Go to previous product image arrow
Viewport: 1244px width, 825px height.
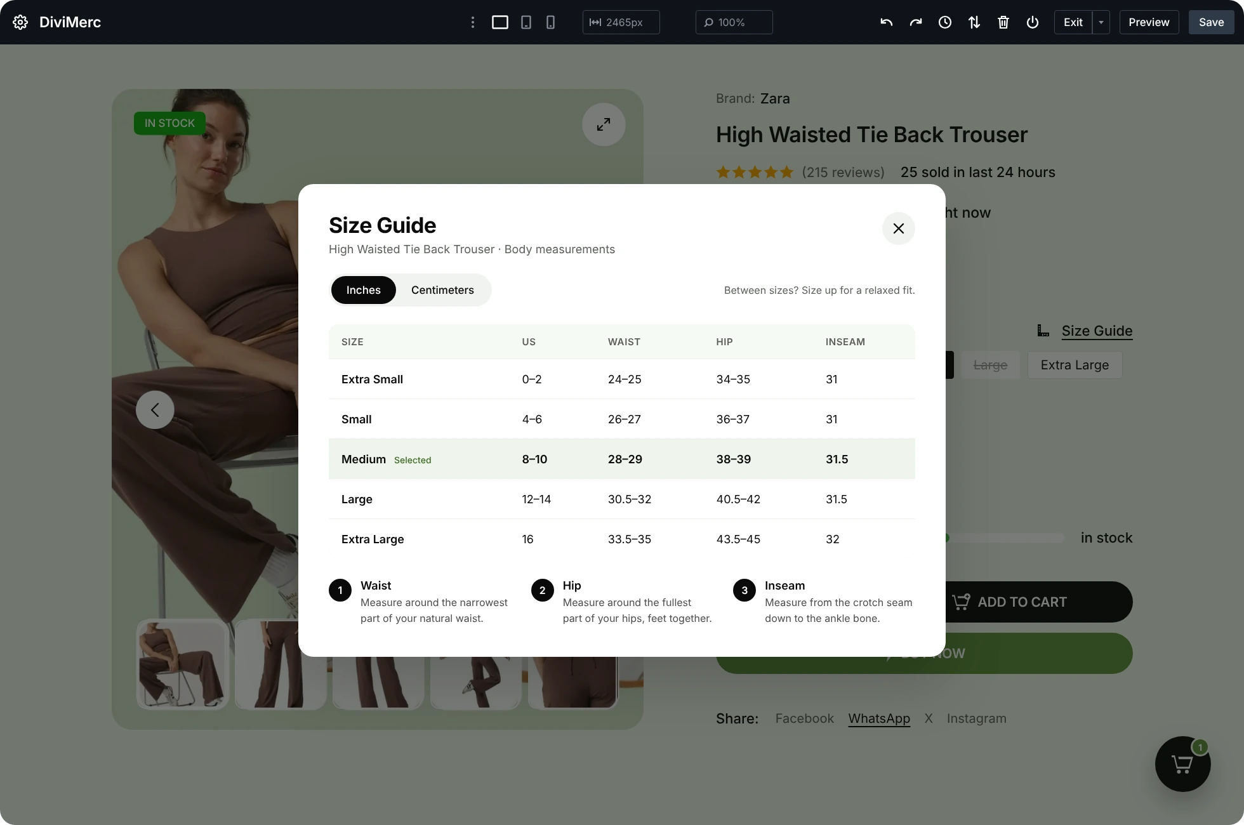tap(155, 410)
